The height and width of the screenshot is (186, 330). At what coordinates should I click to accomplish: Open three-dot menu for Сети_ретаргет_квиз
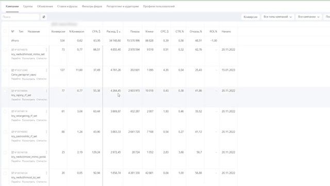click(x=46, y=70)
